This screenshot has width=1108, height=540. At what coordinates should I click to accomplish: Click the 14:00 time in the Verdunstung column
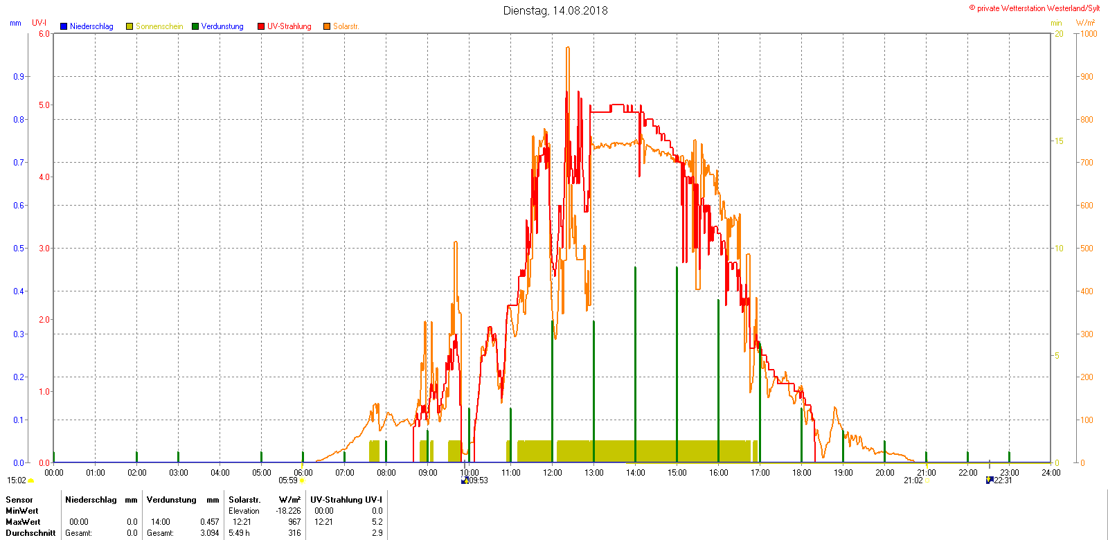(160, 522)
